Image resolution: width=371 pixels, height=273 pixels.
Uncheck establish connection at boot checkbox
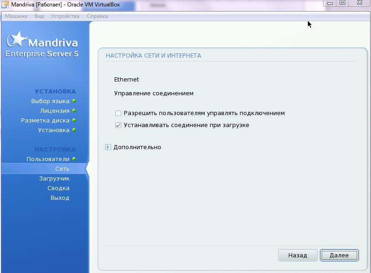pos(118,125)
